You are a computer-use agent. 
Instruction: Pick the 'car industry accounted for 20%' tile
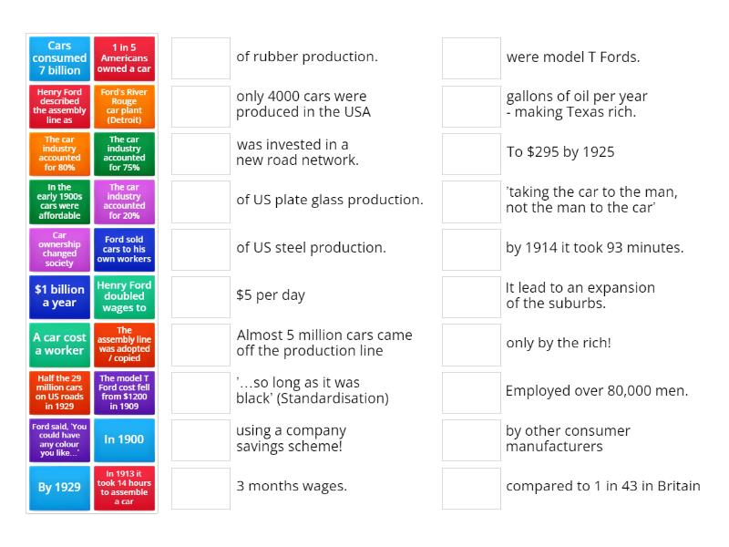[x=124, y=201]
